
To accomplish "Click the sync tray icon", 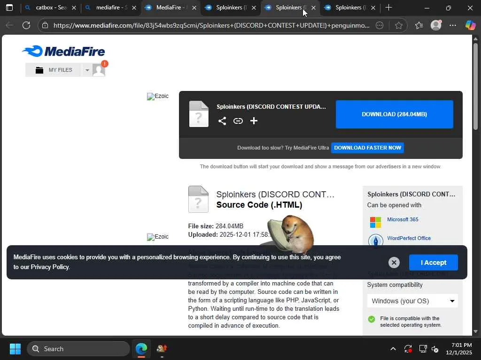I will [408, 349].
